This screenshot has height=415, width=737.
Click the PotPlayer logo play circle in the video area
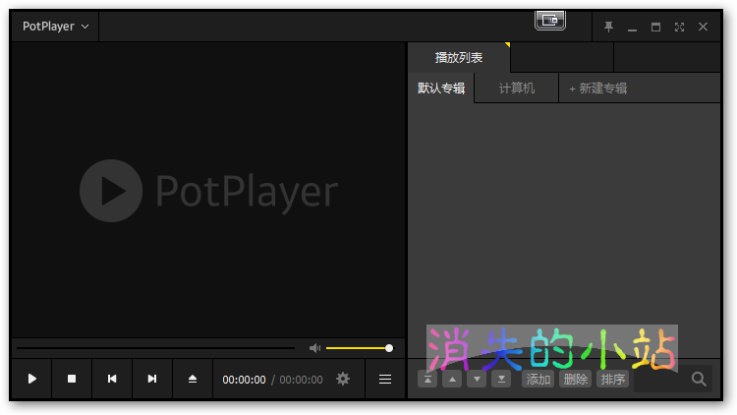click(x=111, y=191)
